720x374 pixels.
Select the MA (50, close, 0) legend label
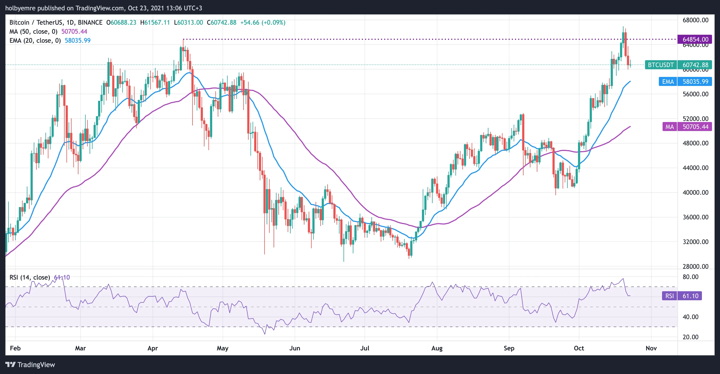pyautogui.click(x=33, y=32)
